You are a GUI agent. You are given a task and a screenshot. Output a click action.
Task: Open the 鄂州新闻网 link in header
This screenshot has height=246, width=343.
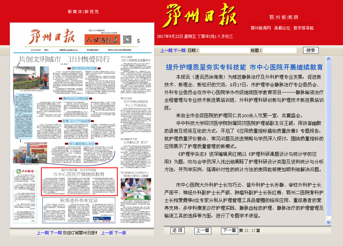(261, 28)
